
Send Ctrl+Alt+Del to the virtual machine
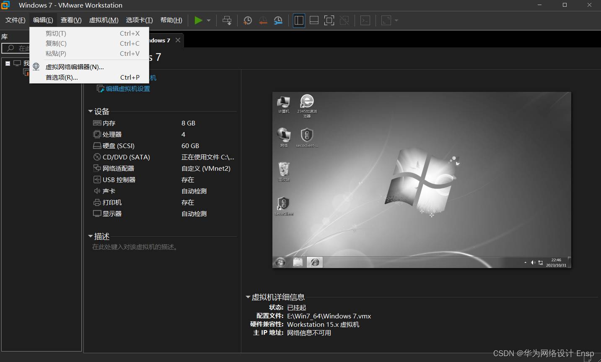tap(227, 20)
